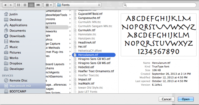This screenshot has width=199, height=105.
Task: Switch to Cover Flow view
Action: (x=38, y=5)
